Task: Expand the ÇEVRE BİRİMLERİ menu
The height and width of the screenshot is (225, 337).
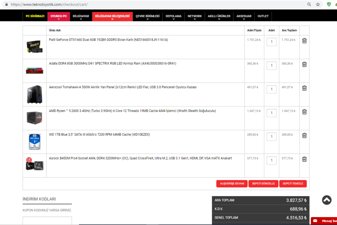Action: click(x=148, y=16)
